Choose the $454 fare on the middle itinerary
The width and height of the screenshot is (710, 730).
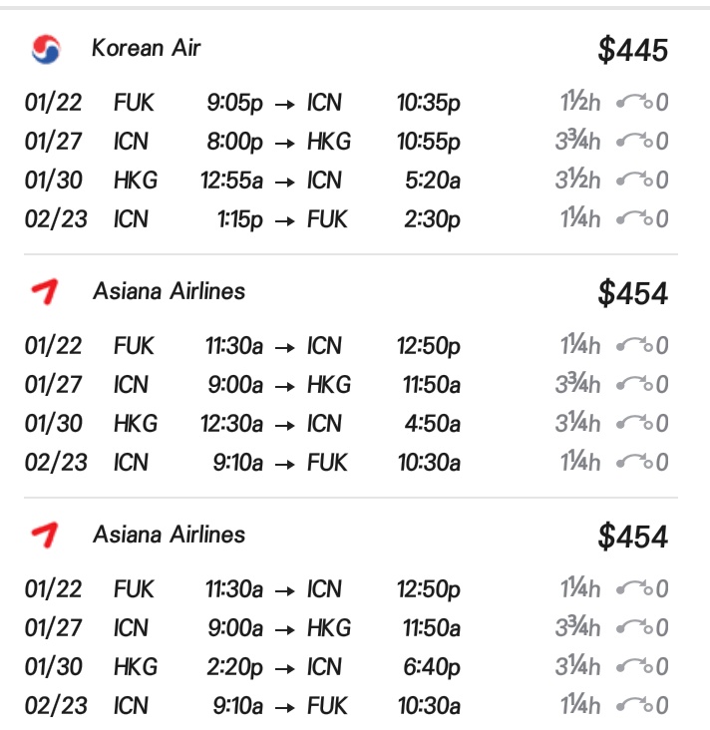click(x=633, y=293)
